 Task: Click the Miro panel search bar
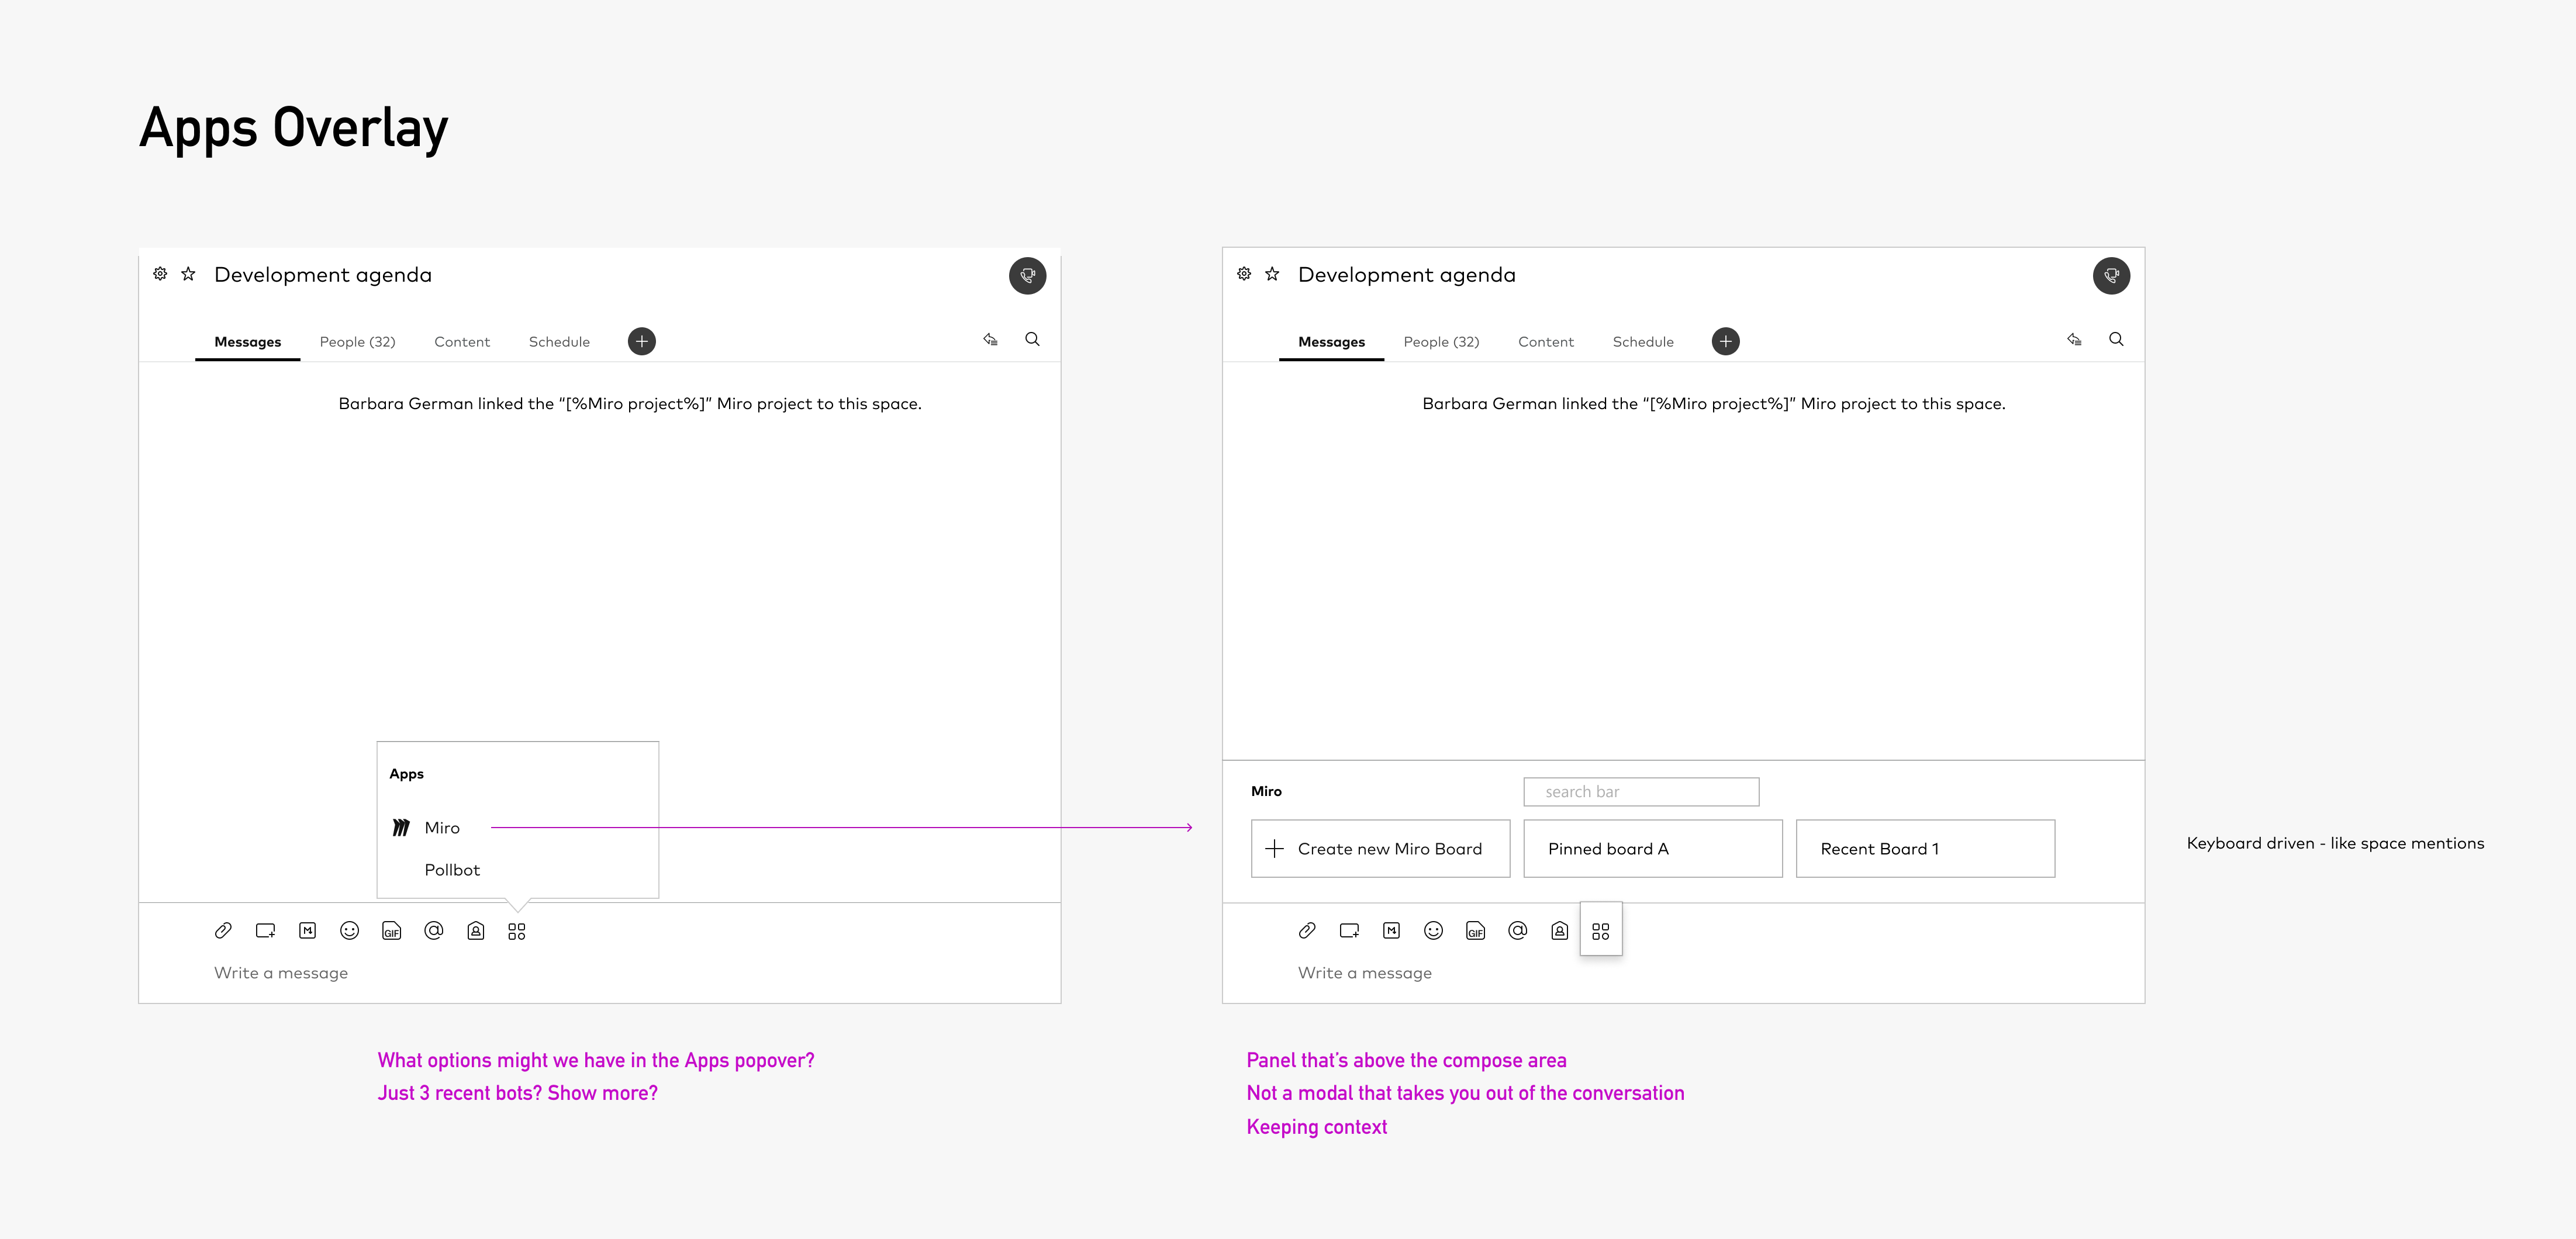(1640, 791)
